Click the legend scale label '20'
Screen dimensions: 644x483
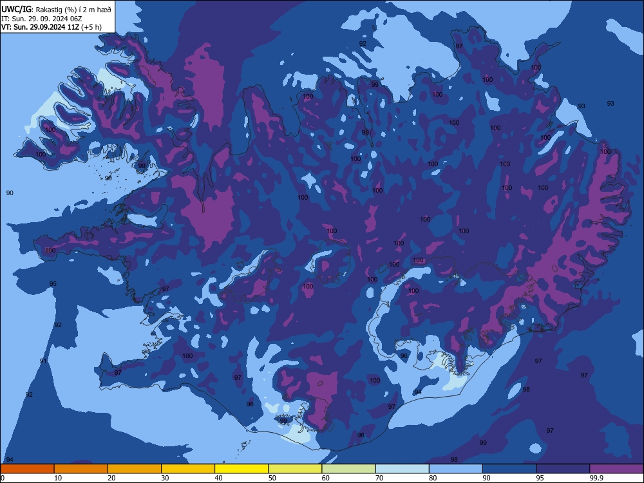(111, 478)
